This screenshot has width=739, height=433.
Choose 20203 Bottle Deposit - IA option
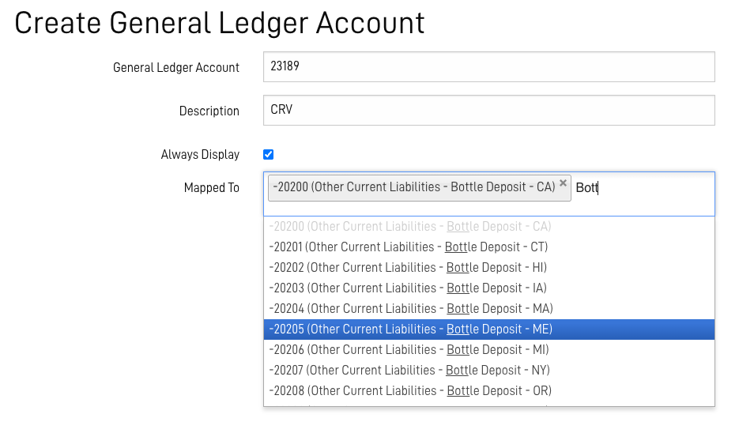pos(488,288)
